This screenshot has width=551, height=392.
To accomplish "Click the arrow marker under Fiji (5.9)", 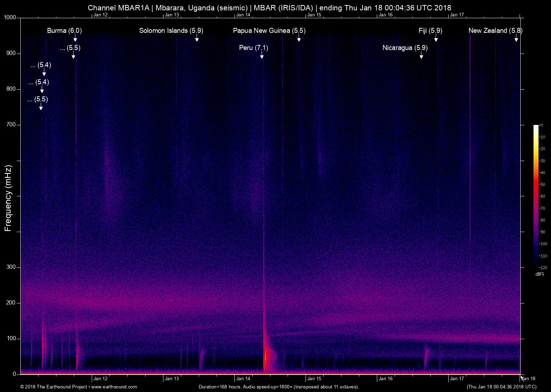I will pos(436,39).
